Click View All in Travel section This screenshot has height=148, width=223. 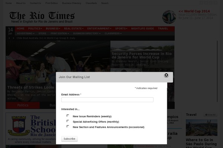tap(210, 115)
